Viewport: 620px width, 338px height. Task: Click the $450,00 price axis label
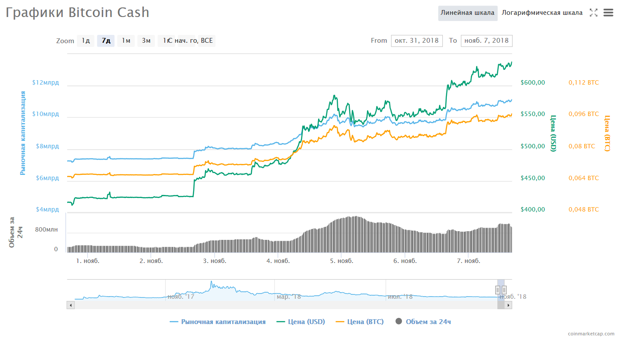(533, 178)
